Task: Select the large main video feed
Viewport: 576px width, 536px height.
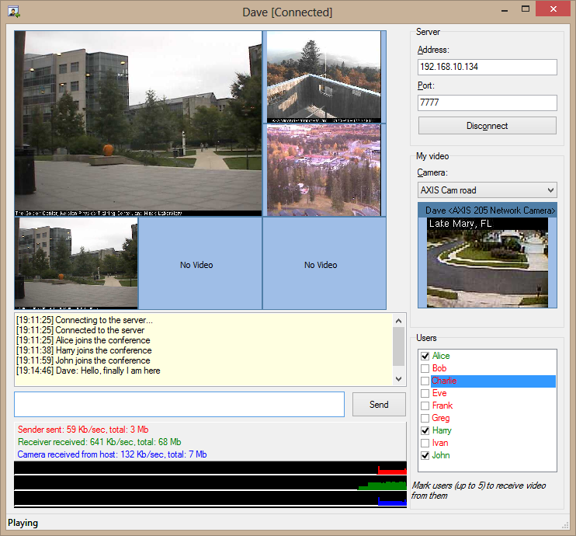Action: [x=138, y=123]
